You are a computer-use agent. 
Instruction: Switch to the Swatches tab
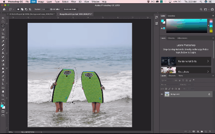pos(171,16)
